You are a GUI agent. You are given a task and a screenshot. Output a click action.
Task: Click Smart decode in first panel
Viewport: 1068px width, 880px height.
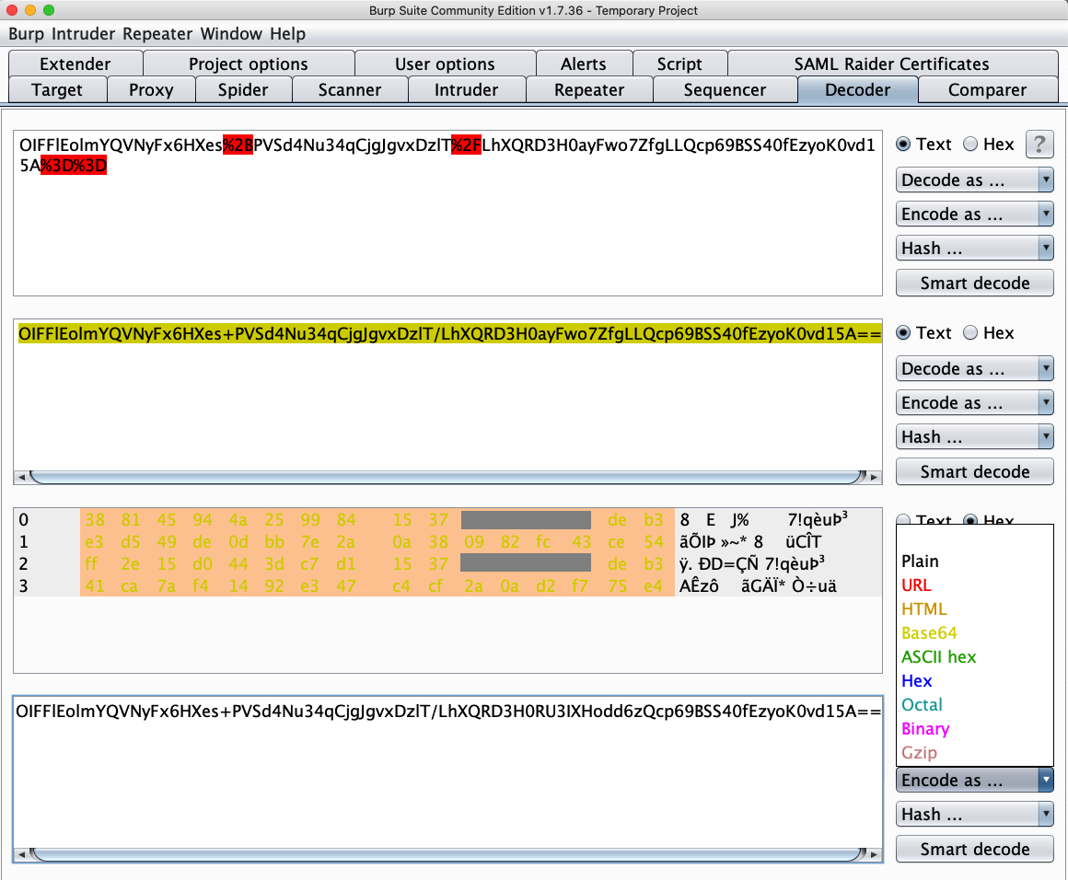click(x=974, y=284)
